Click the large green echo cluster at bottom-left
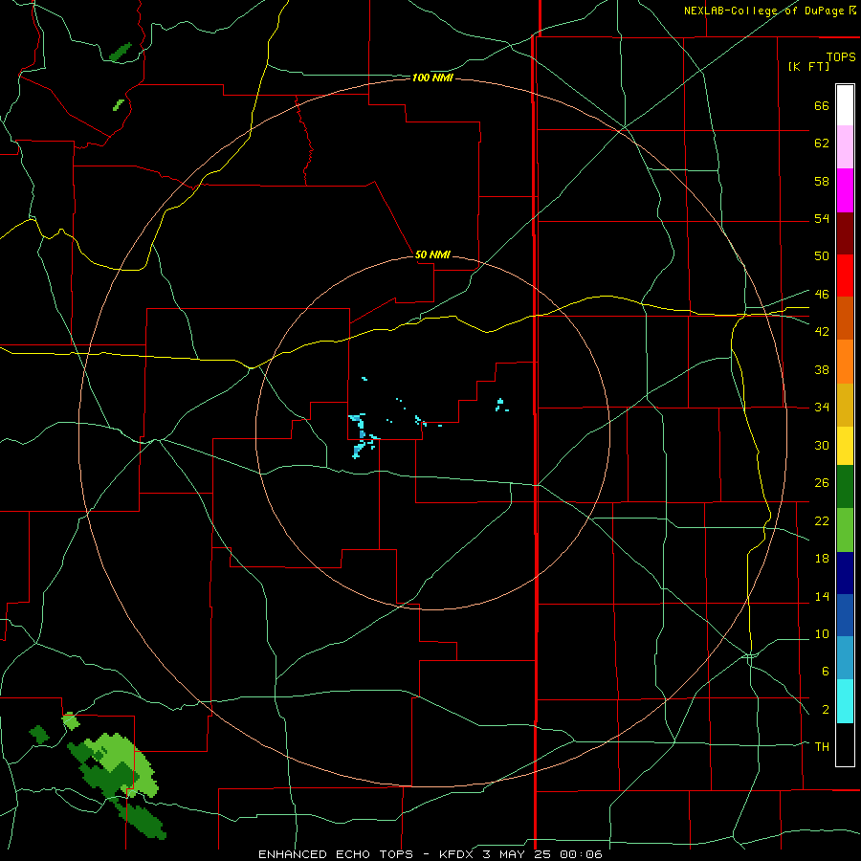The height and width of the screenshot is (861, 861). pos(113,765)
